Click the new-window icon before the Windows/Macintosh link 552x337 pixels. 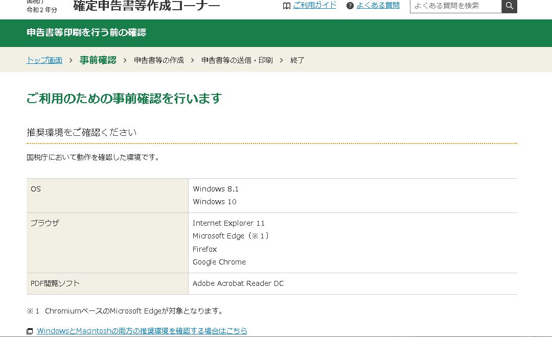(x=30, y=331)
